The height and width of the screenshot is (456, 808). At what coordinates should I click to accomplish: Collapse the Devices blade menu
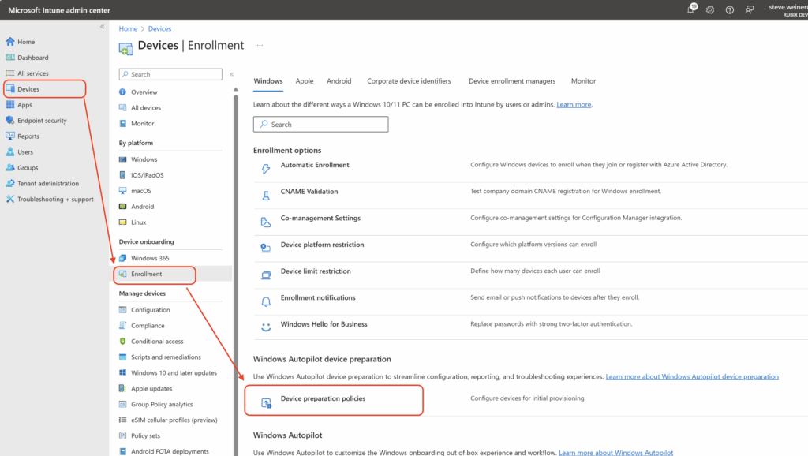tap(232, 74)
